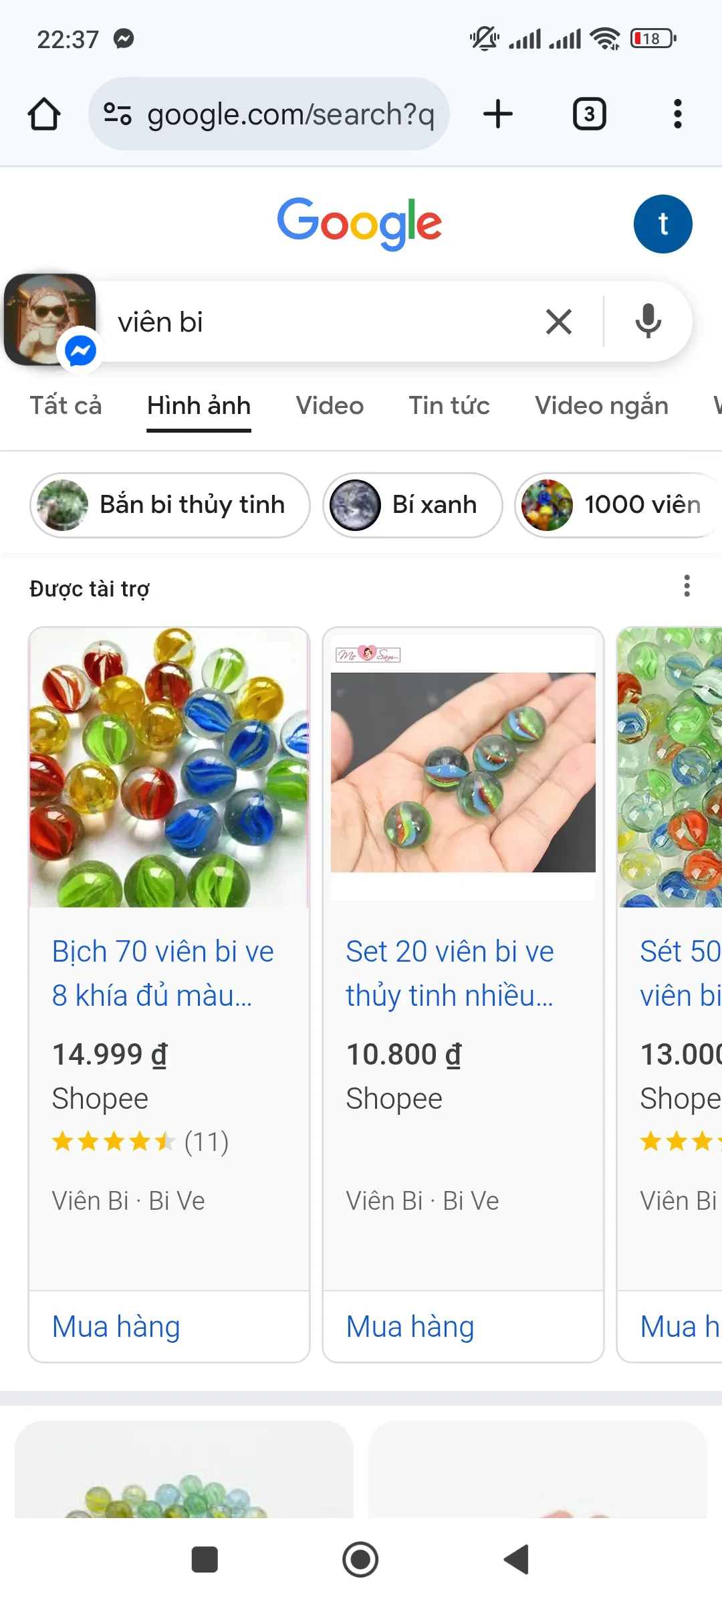Viewport: 722px width, 1605px height.
Task: Open 'Bịch 70 viên bi ve' product link
Action: click(x=163, y=973)
